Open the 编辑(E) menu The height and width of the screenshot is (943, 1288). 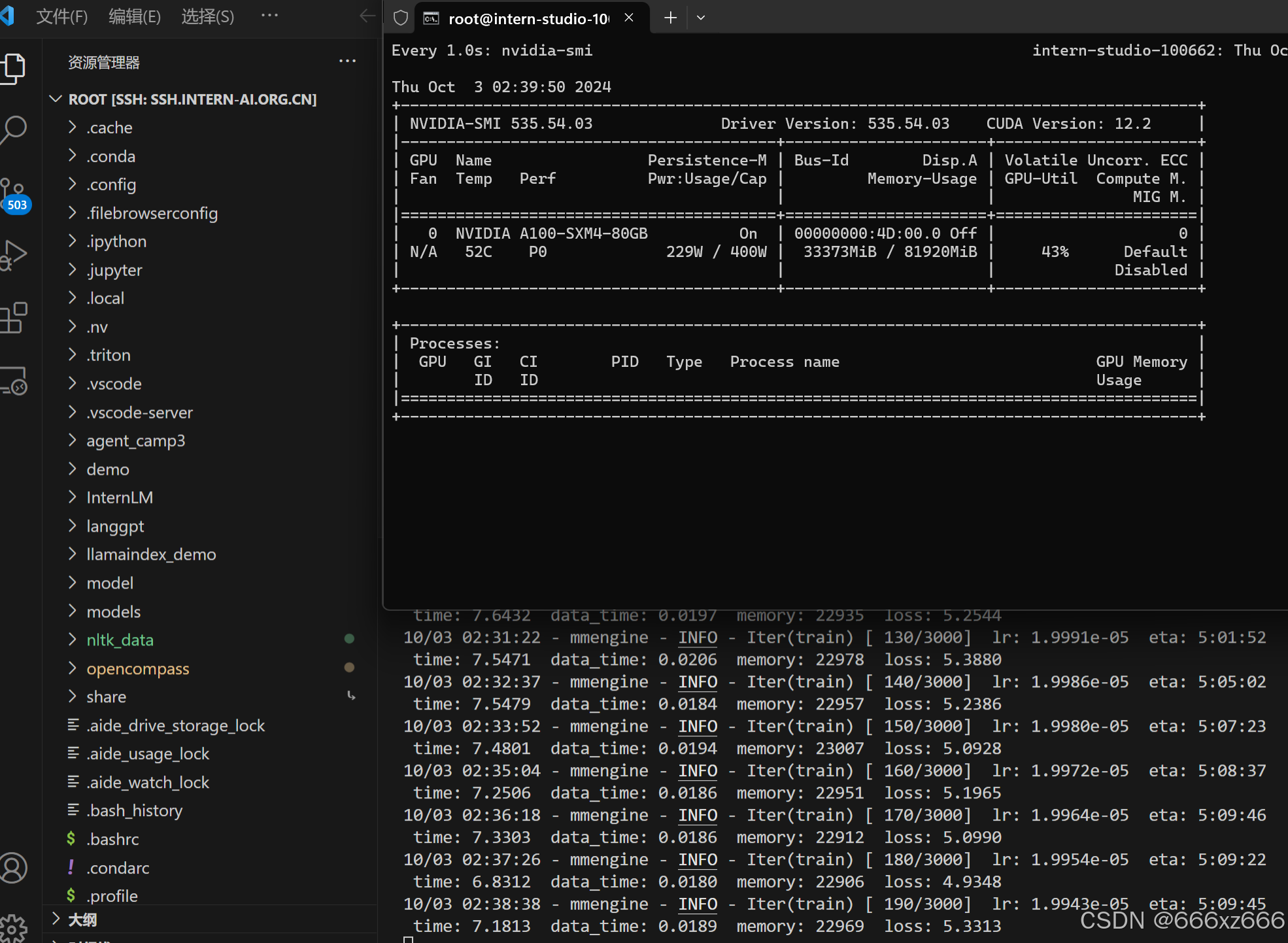pos(134,16)
